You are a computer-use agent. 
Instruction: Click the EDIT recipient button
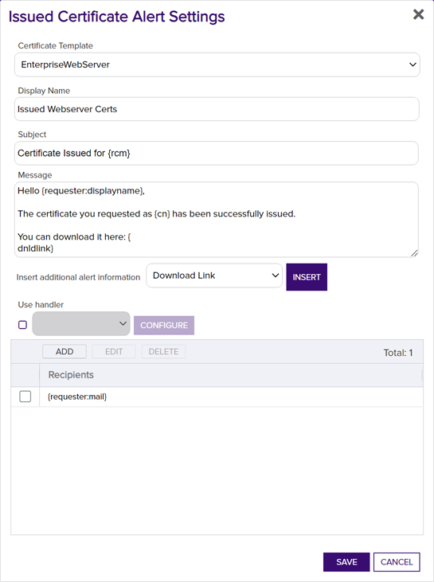tap(114, 351)
